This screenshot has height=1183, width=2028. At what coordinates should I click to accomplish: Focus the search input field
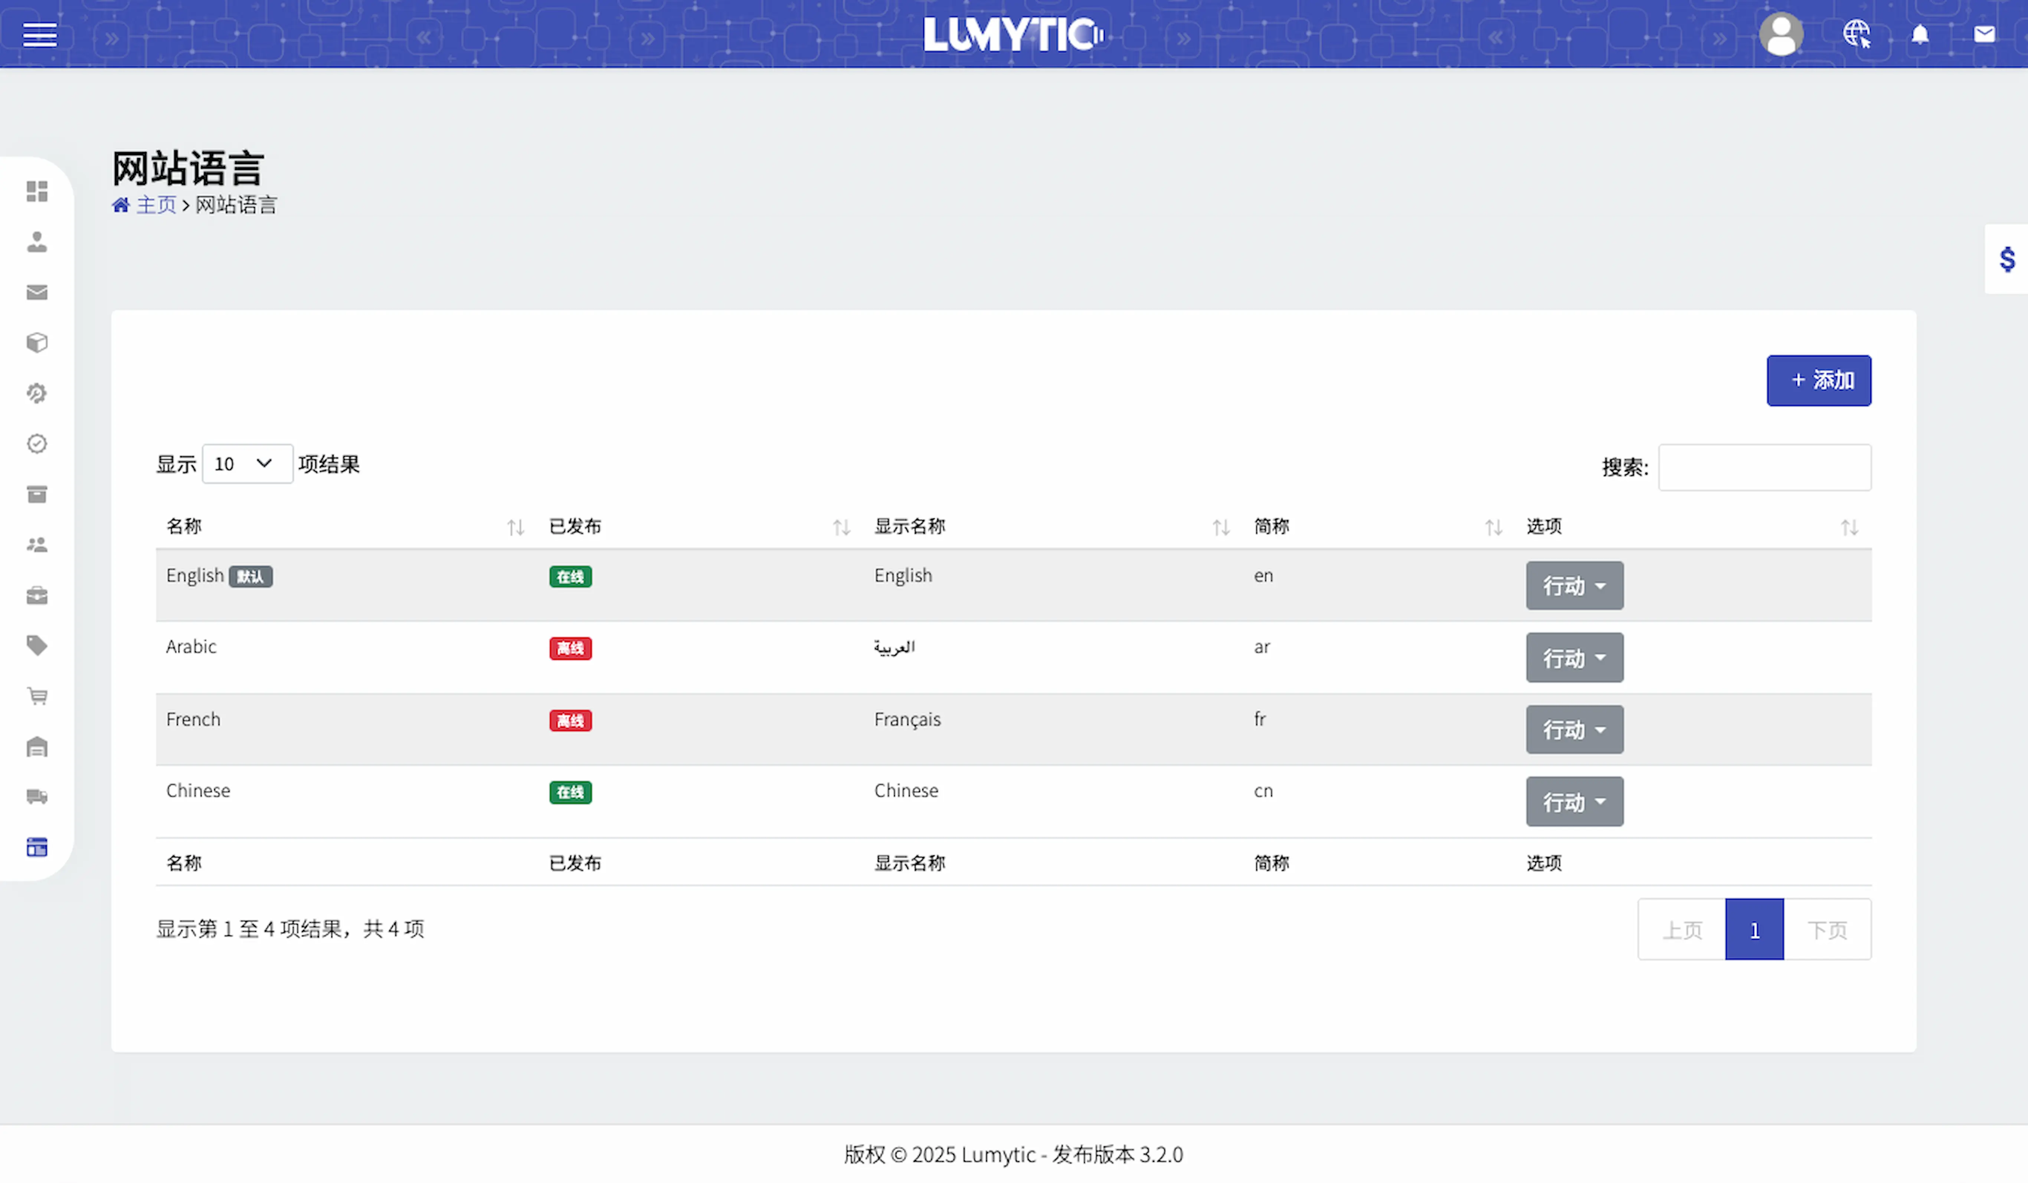[x=1764, y=468]
